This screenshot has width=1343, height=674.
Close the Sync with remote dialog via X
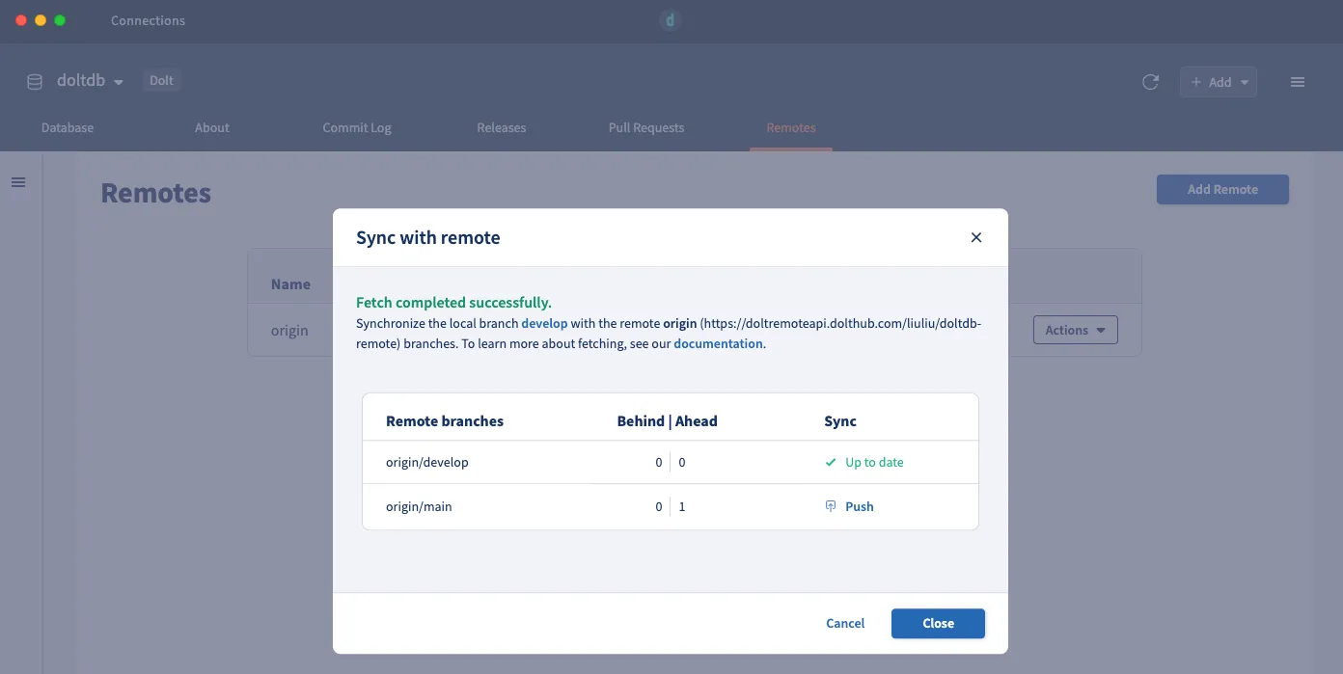click(975, 237)
